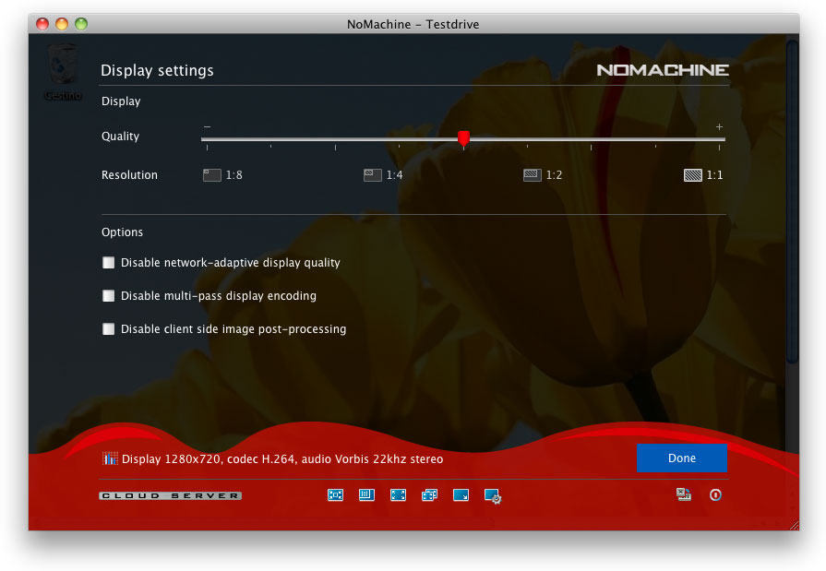Click the display statistics icon beside codec info

point(110,459)
